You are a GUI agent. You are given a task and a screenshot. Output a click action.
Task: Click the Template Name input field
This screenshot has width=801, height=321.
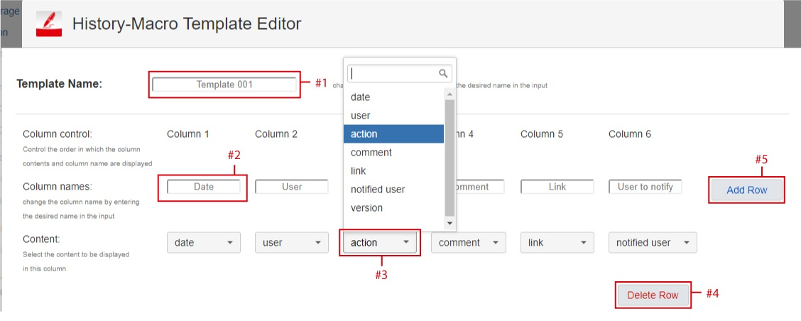224,85
